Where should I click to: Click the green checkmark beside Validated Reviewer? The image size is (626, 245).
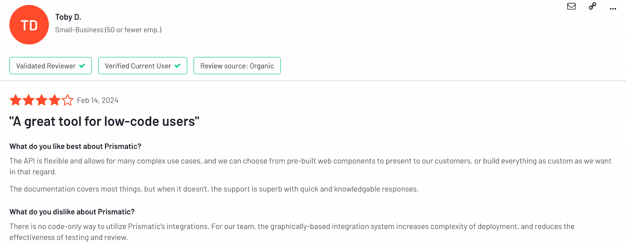82,66
